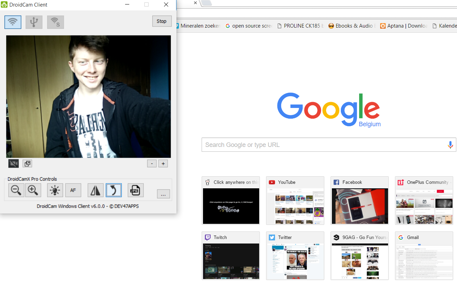The width and height of the screenshot is (457, 298).
Task: Click the Google logo
Action: 328,109
